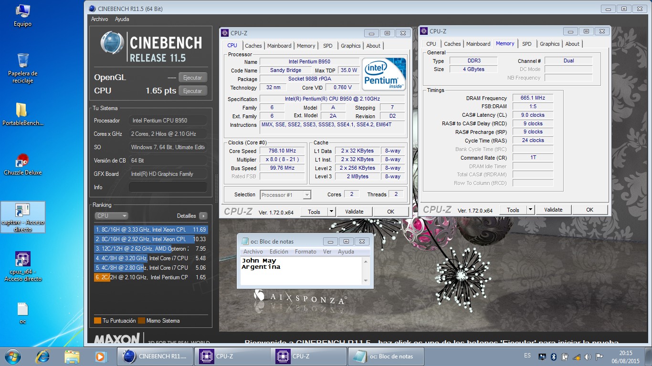Expand the Tools arrow in left CPU-Z
This screenshot has height=366, width=652.
coord(331,212)
